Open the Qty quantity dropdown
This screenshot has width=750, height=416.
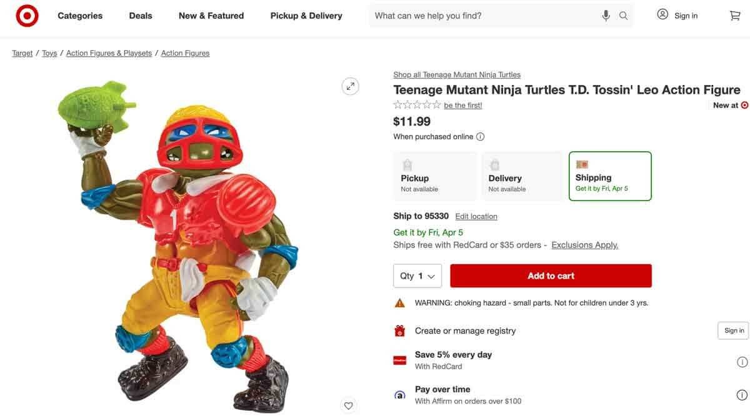tap(417, 276)
